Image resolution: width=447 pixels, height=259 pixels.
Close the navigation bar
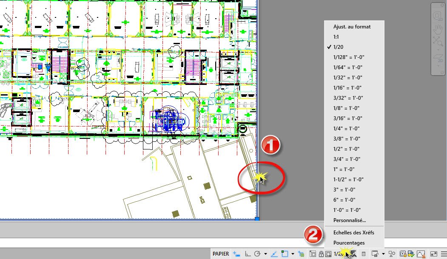coord(443,6)
